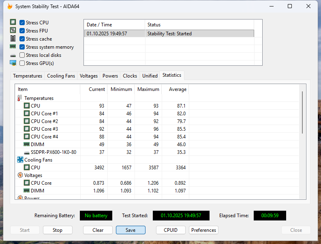
Task: Uncheck Stress FPU checkbox
Action: click(x=22, y=31)
